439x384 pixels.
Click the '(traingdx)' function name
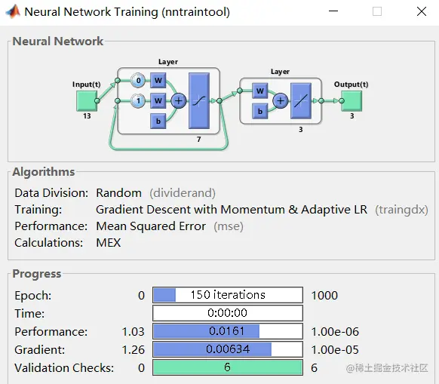pyautogui.click(x=402, y=210)
